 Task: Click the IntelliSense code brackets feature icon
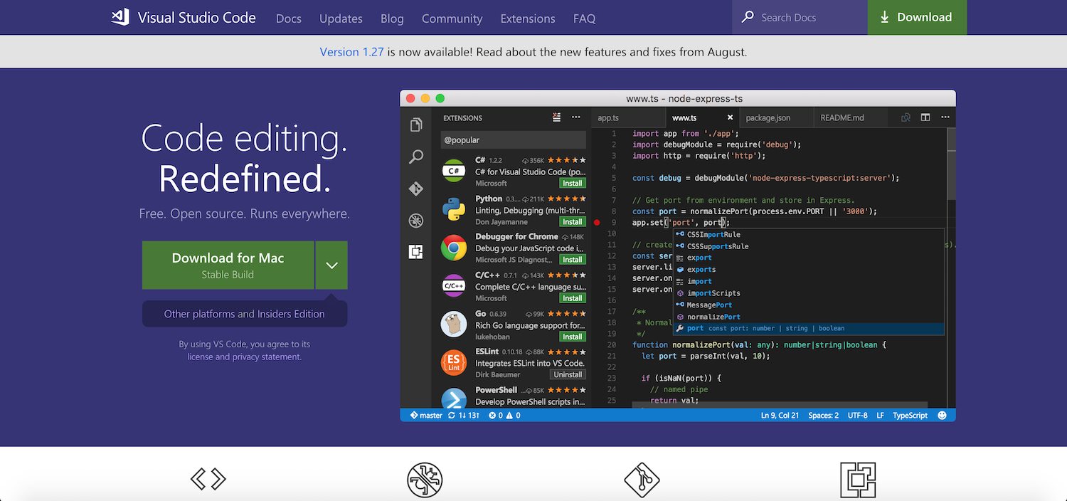208,479
